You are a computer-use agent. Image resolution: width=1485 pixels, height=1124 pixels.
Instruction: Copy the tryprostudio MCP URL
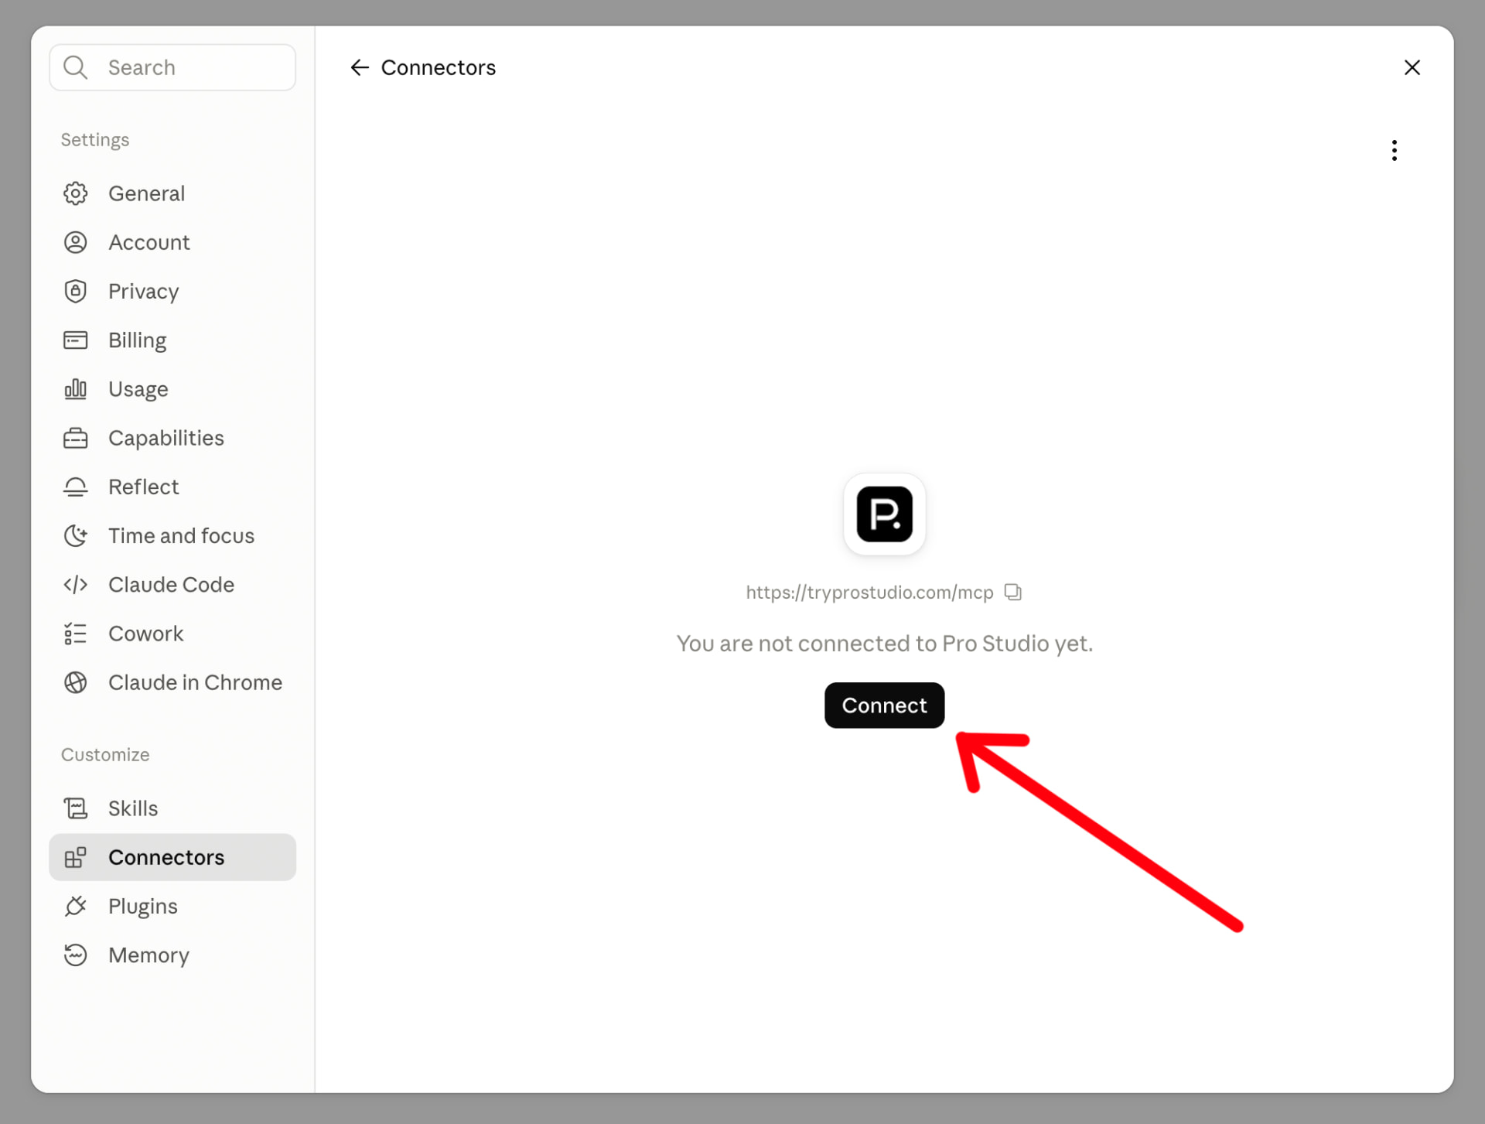tap(1012, 592)
